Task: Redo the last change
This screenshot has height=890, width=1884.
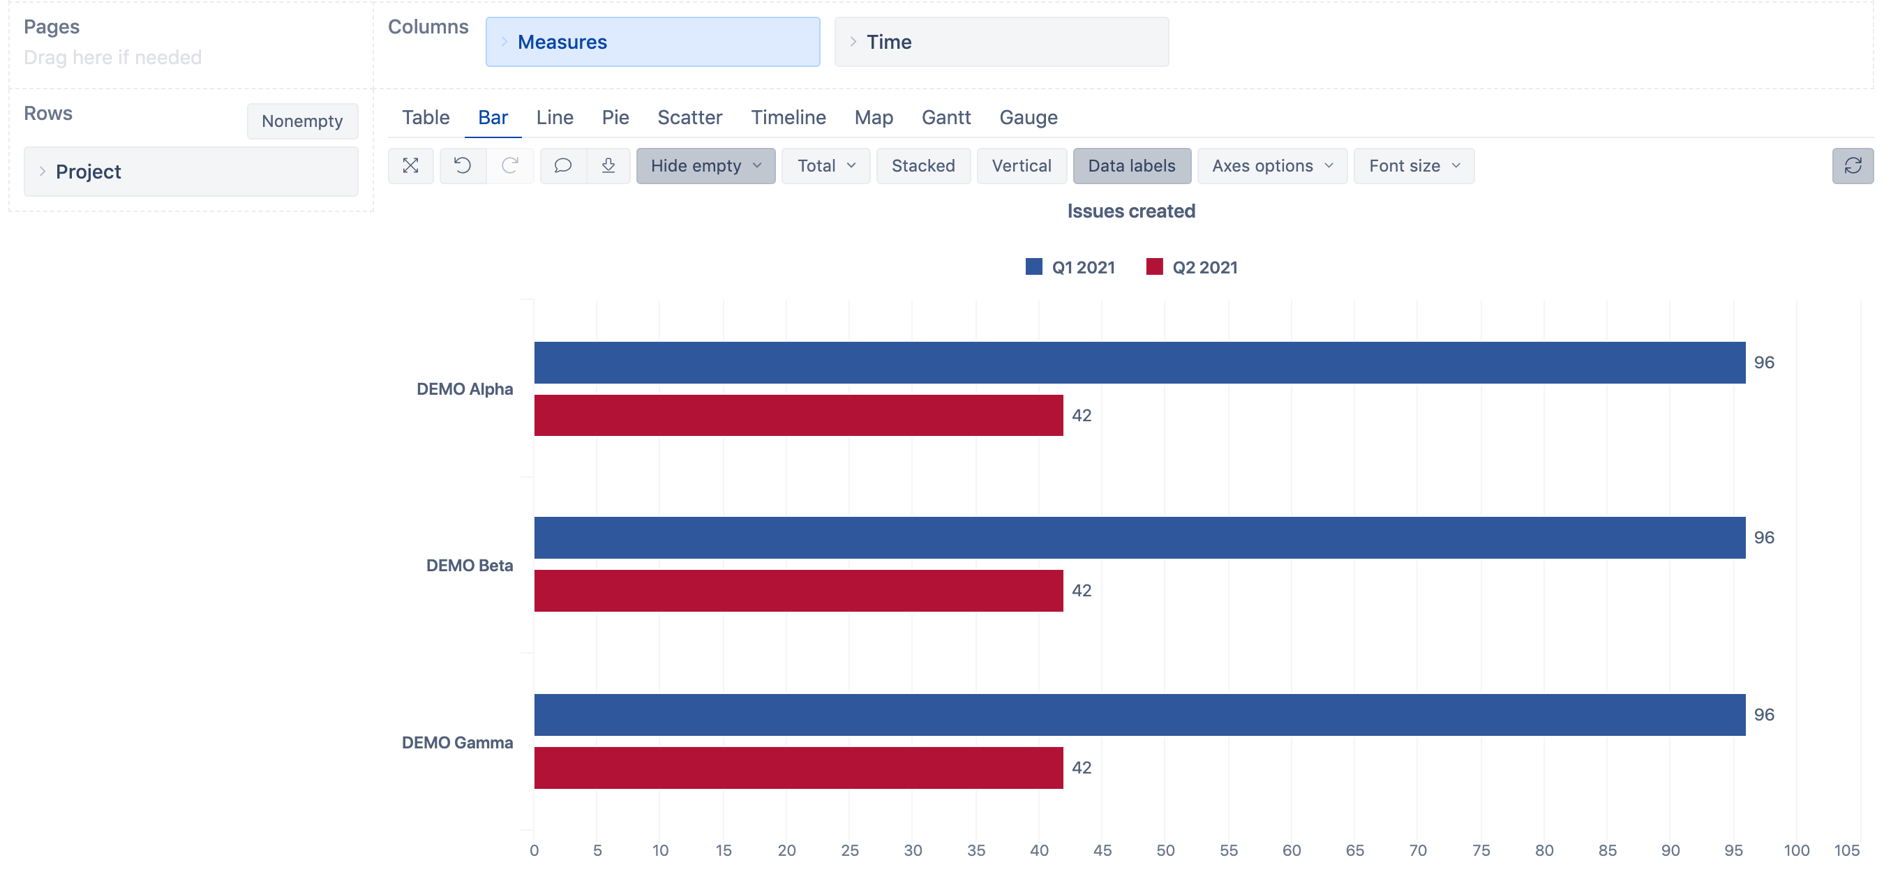Action: [510, 166]
